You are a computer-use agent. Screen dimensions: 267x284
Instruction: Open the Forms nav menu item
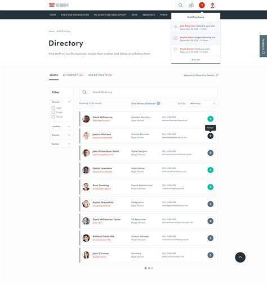click(x=163, y=15)
